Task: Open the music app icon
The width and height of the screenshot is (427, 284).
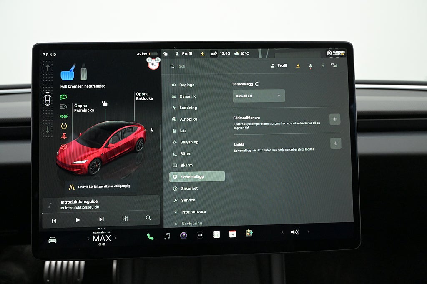Action: [167, 236]
